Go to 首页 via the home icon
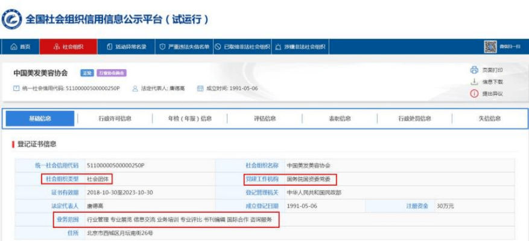Image resolution: width=529 pixels, height=241 pixels. [14, 47]
